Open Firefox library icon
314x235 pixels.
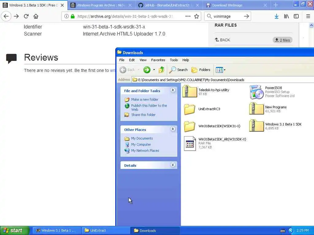click(286, 16)
